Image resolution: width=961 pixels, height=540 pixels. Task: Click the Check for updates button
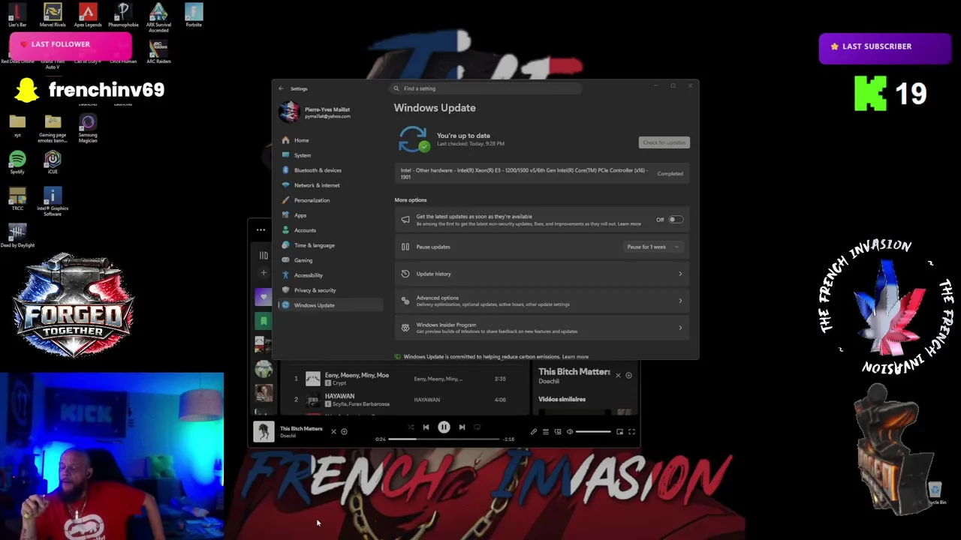(664, 142)
